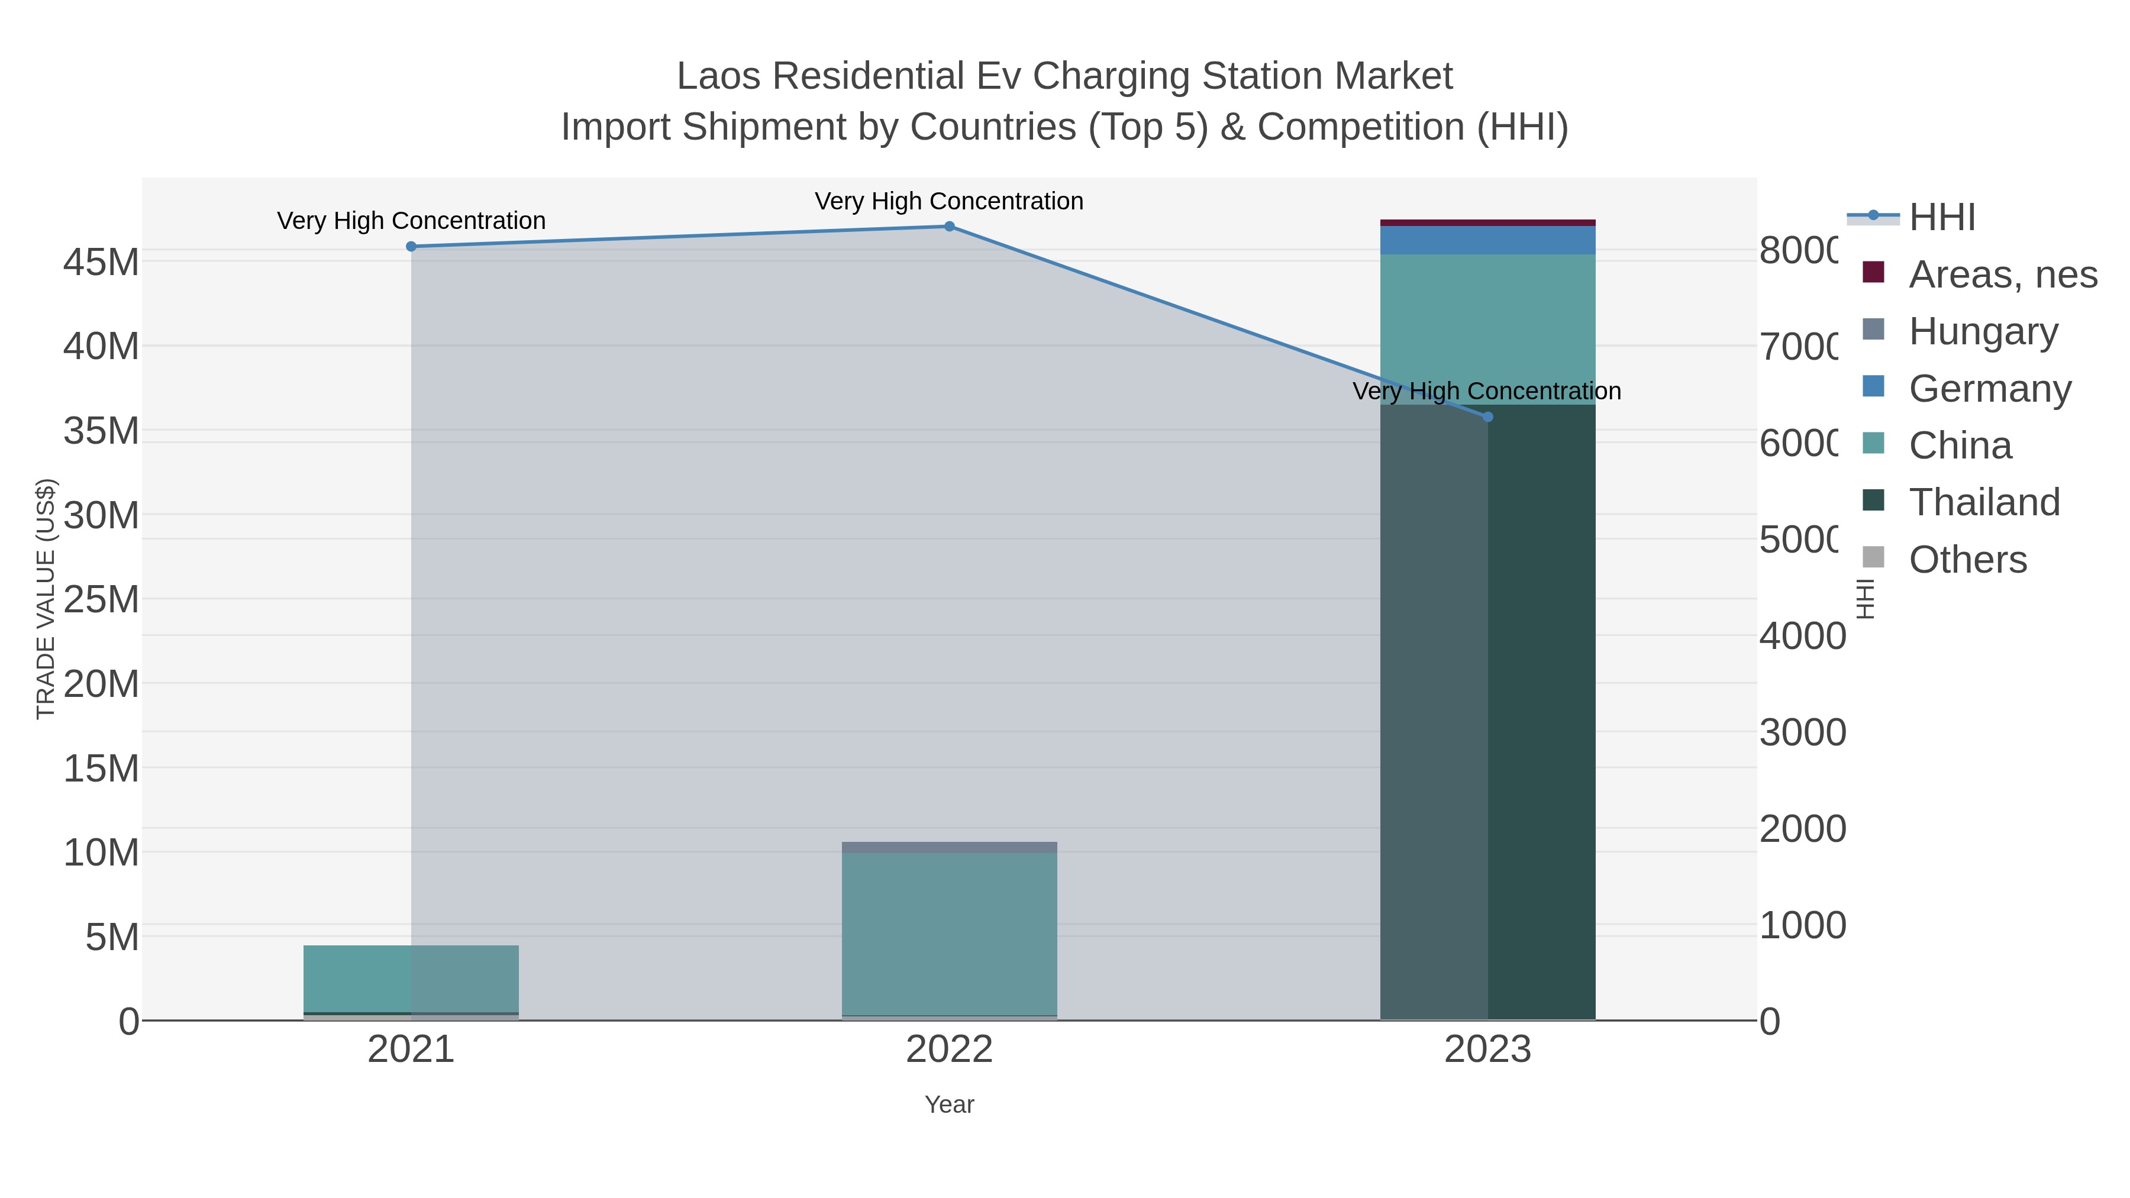
Task: Click the Thailand legend color swatch
Action: tap(1873, 501)
